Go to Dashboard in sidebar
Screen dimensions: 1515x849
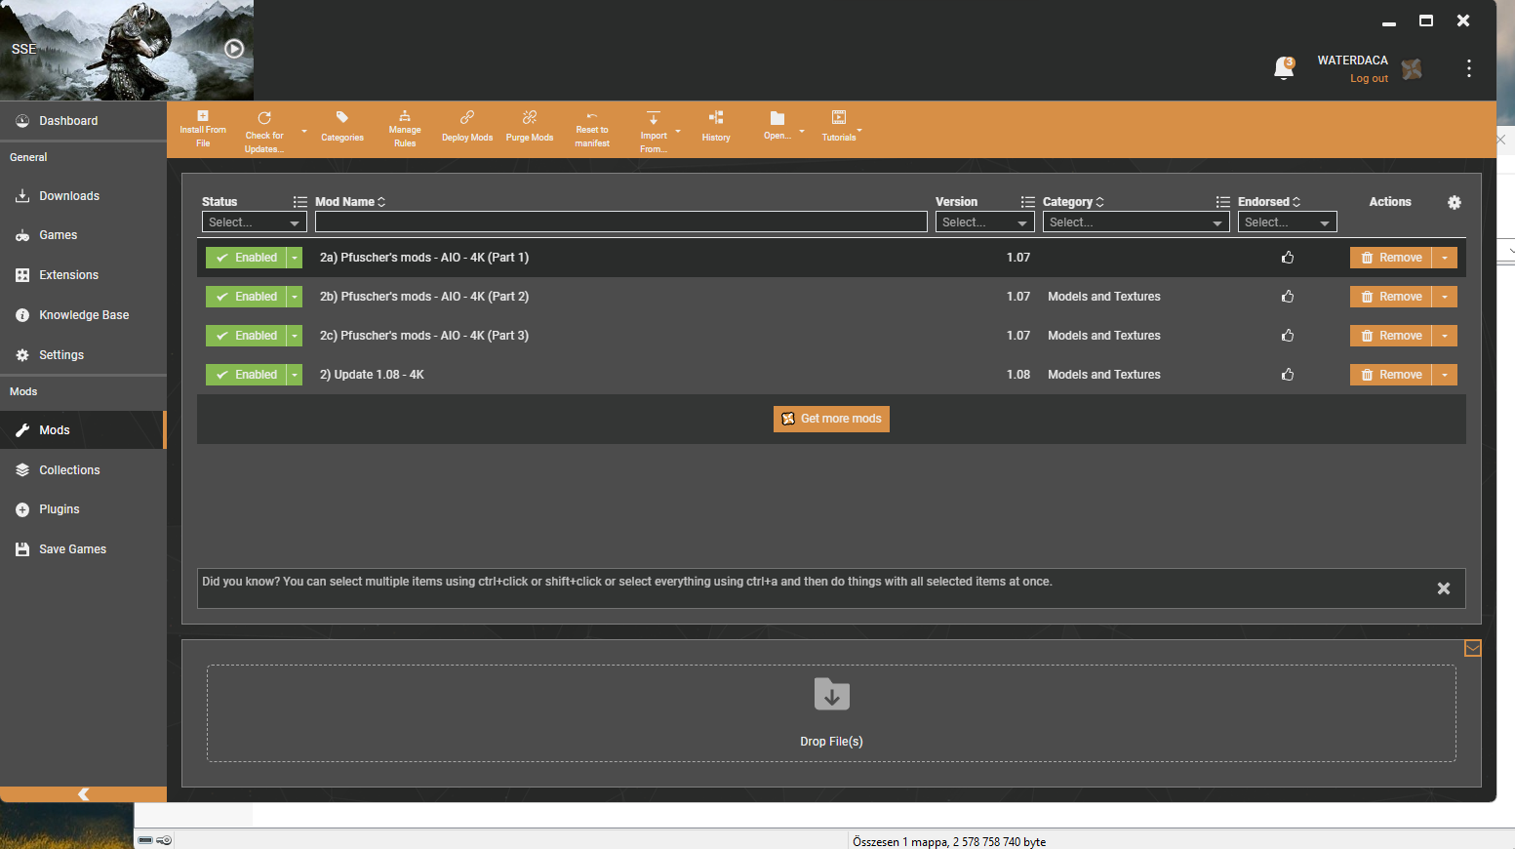coord(83,121)
